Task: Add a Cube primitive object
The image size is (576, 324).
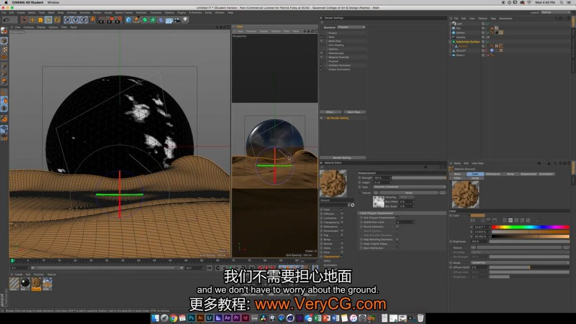Action: pos(129,20)
